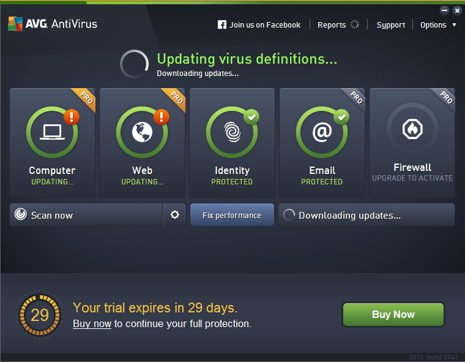This screenshot has height=362, width=465.
Task: Click the green Buy Now button
Action: (393, 314)
